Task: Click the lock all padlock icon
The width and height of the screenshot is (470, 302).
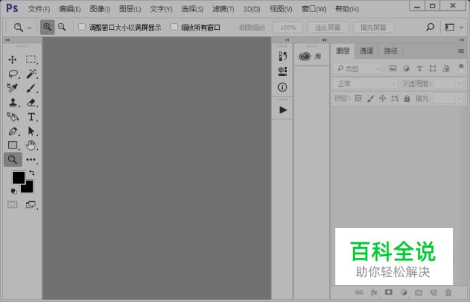Action: click(407, 98)
